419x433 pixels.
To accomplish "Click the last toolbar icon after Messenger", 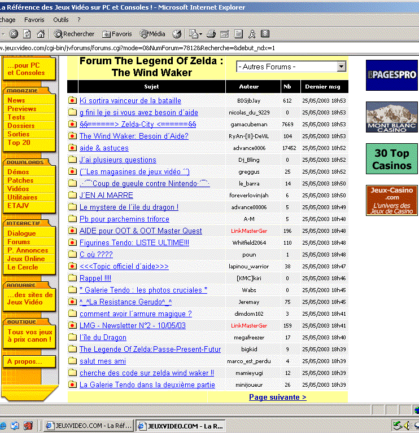I will pyautogui.click(x=265, y=34).
